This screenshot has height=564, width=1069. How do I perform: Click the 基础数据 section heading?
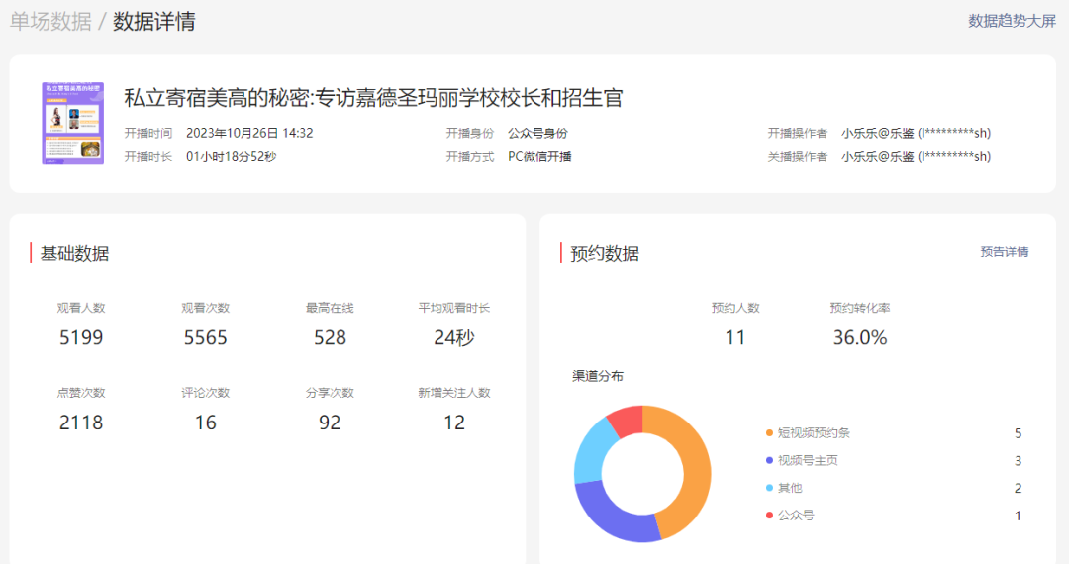(74, 254)
